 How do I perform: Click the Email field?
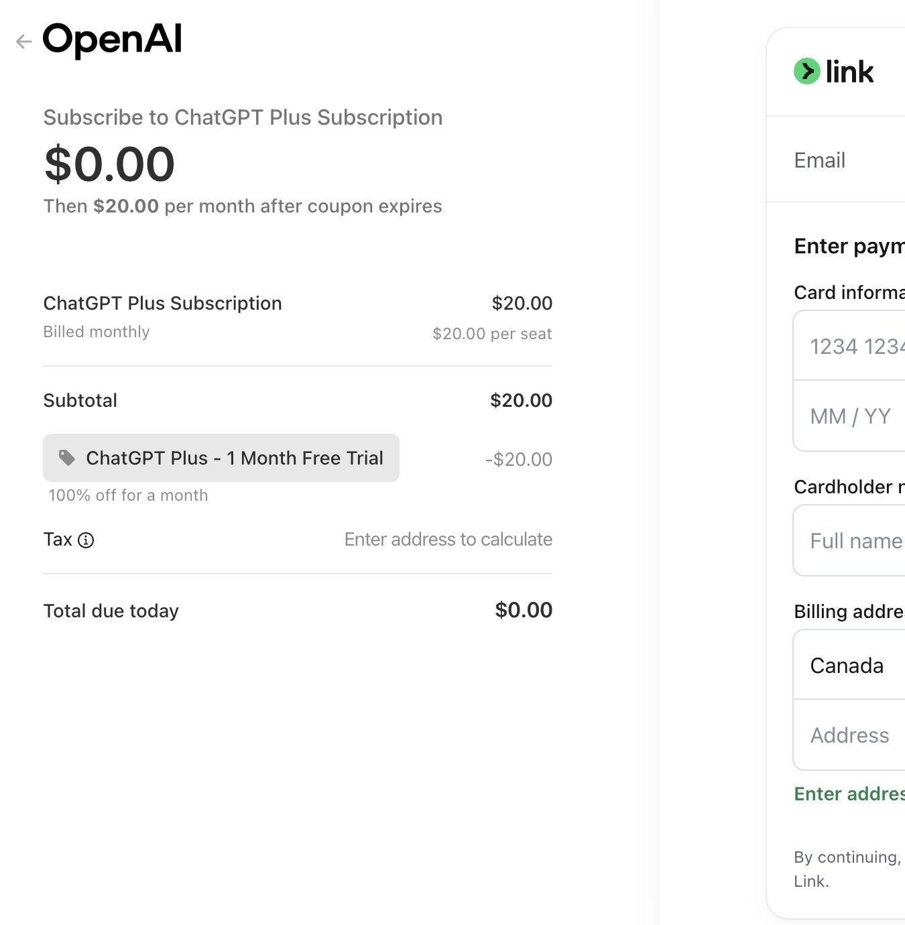tap(836, 160)
